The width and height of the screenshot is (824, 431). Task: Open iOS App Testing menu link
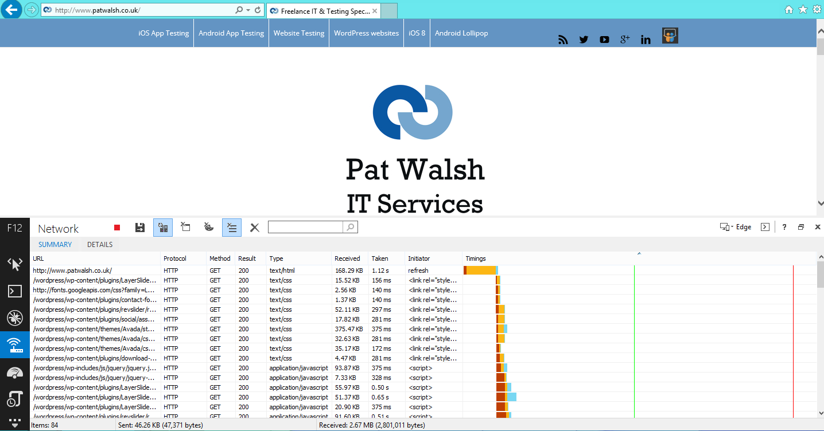pos(164,33)
